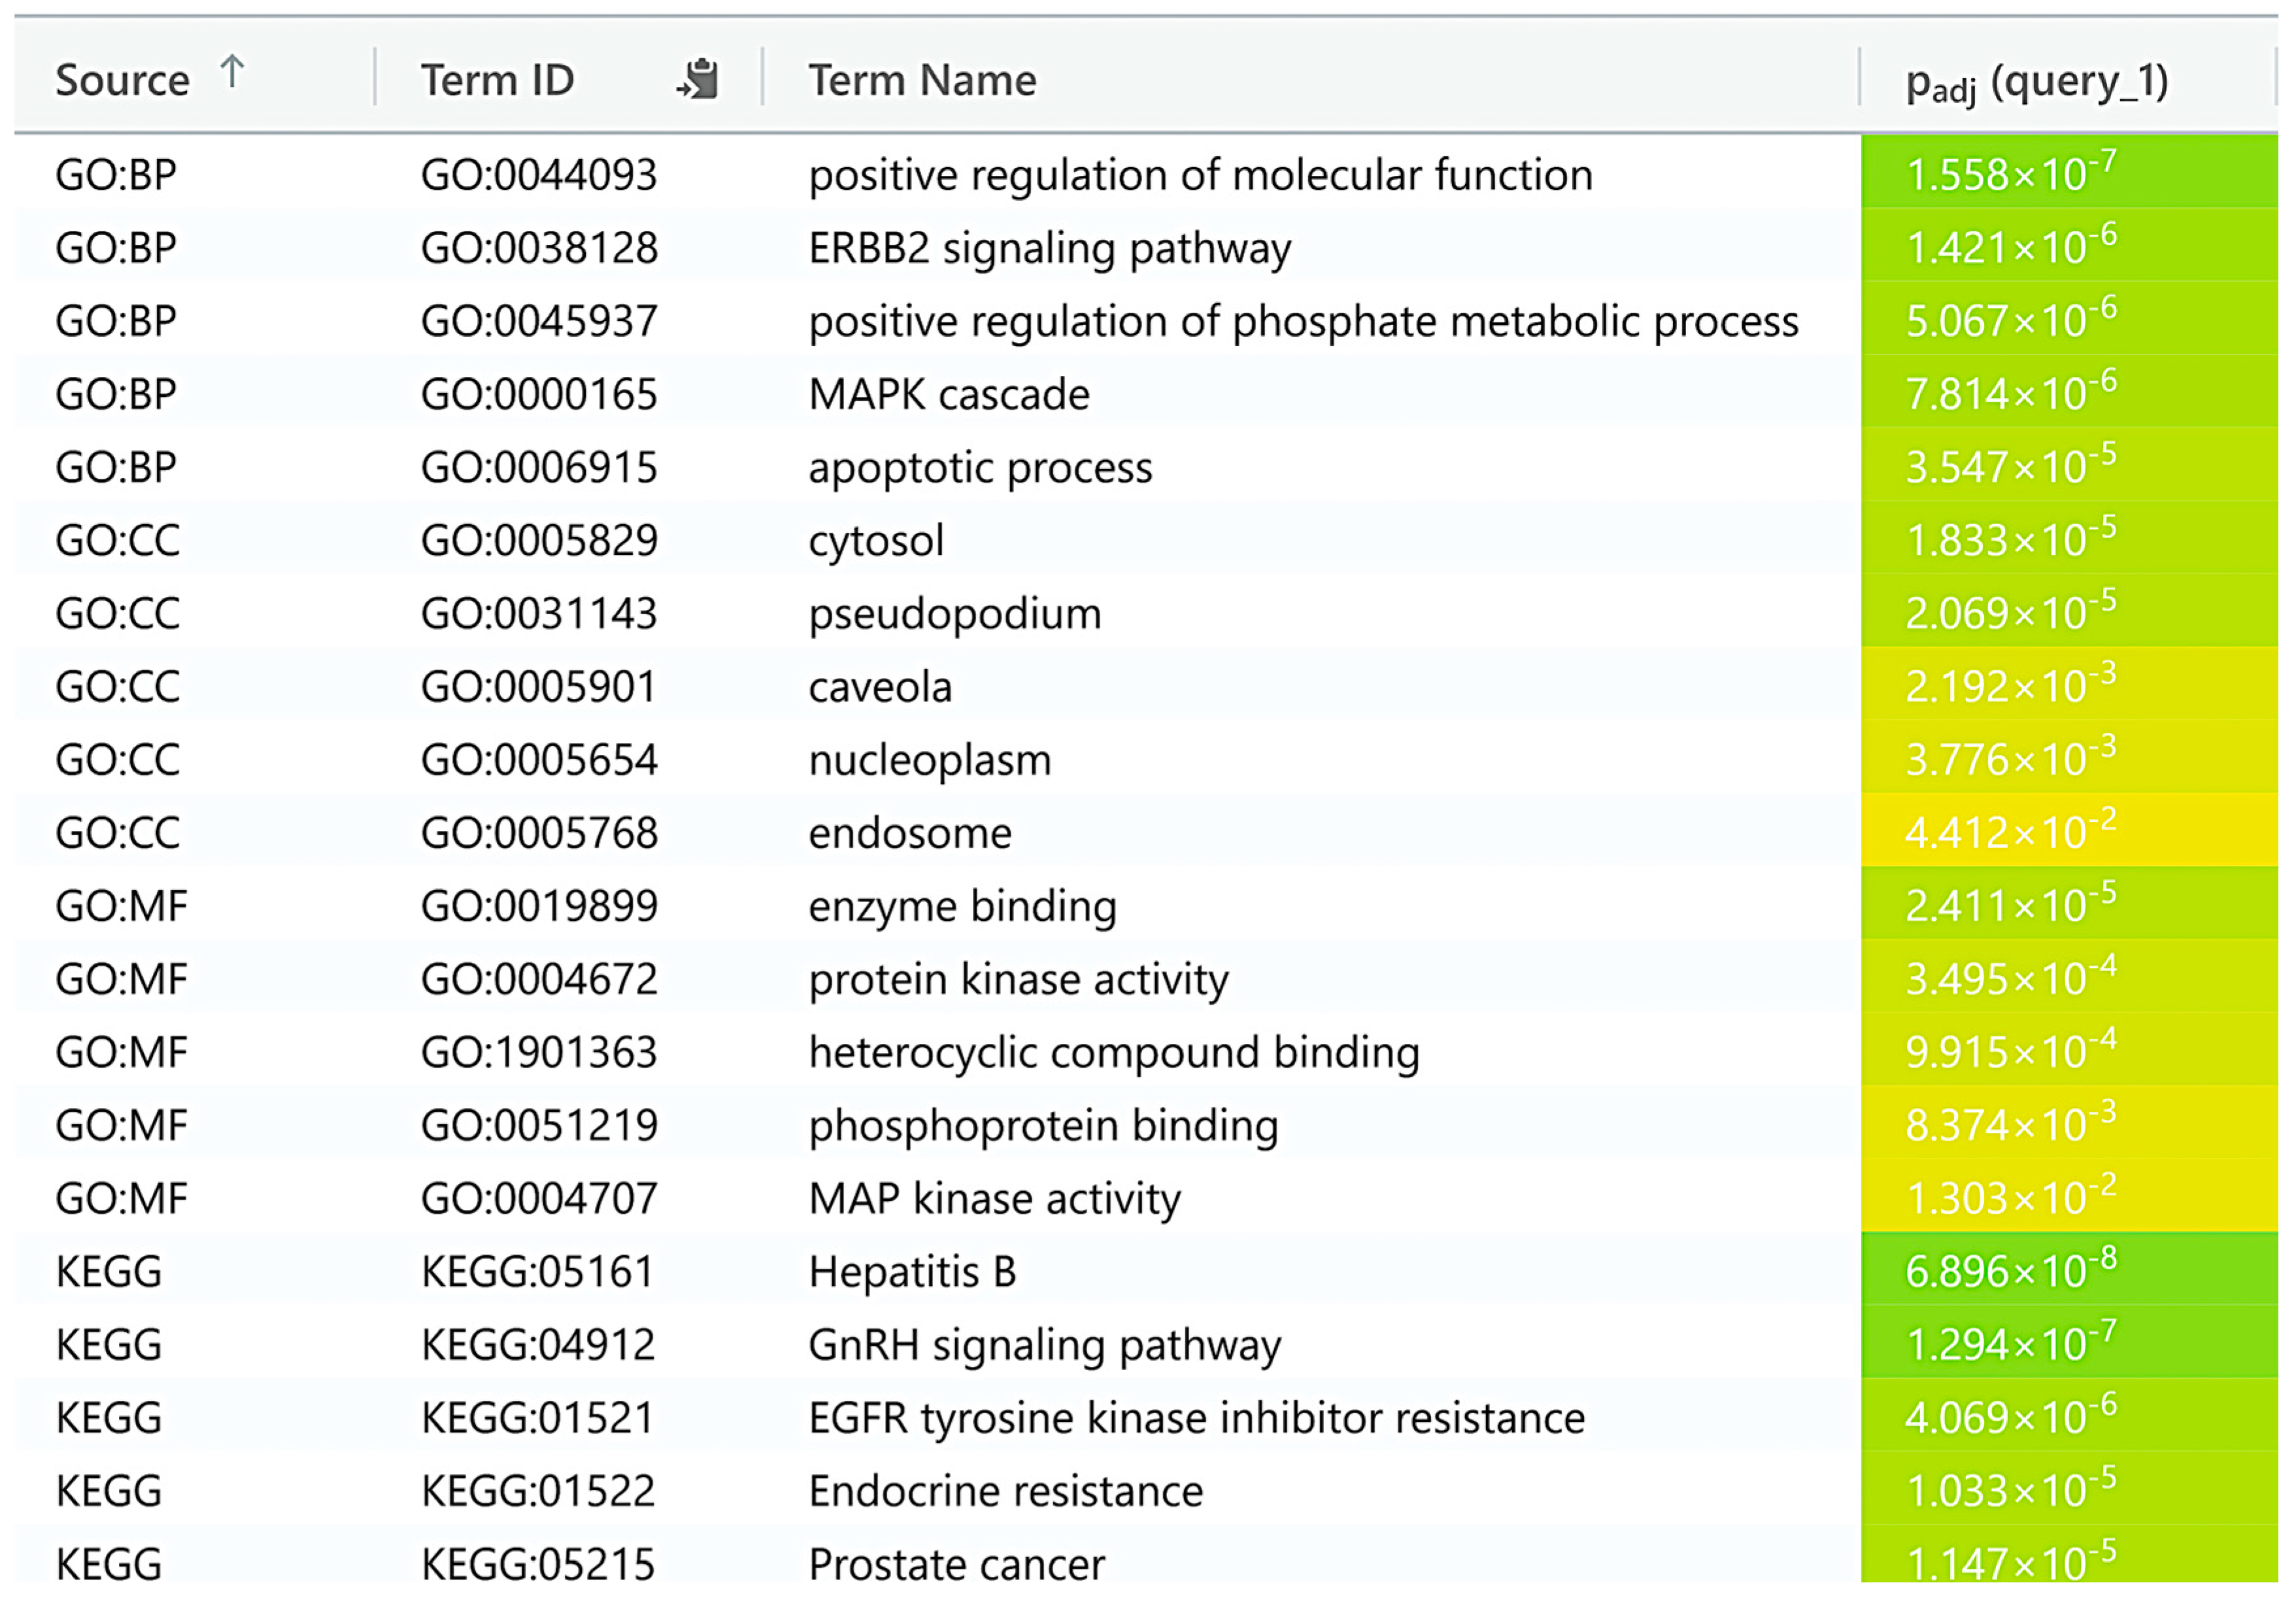Screen dimensions: 2296x1599
Task: Open term ID GO:0044093
Action: click(538, 175)
